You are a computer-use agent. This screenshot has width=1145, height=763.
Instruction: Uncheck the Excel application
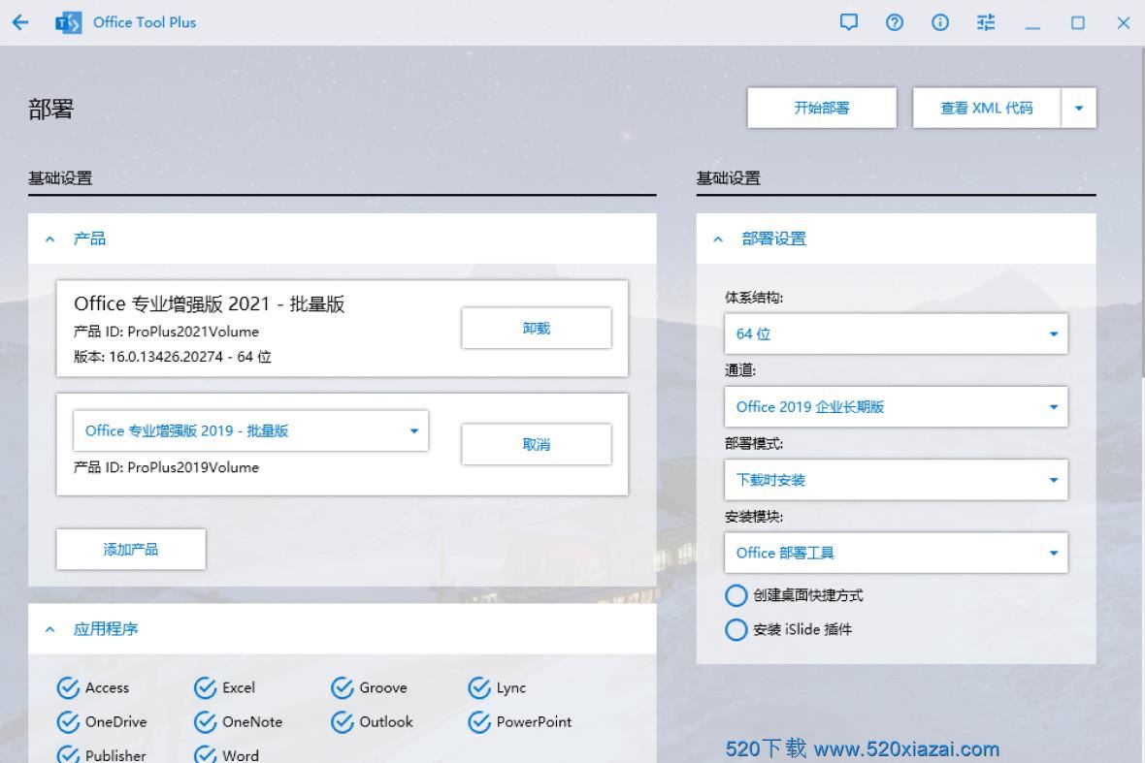[x=205, y=687]
